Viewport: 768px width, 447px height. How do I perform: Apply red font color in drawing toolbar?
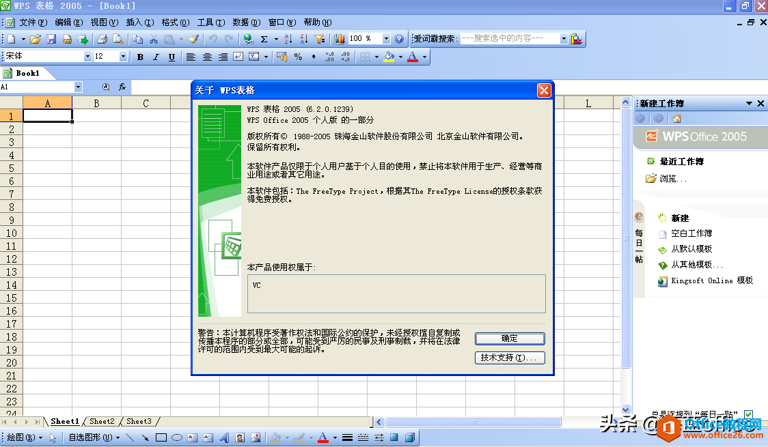[x=323, y=437]
